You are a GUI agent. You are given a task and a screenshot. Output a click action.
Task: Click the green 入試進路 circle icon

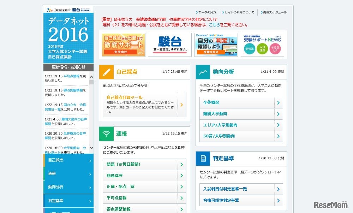tap(262, 49)
